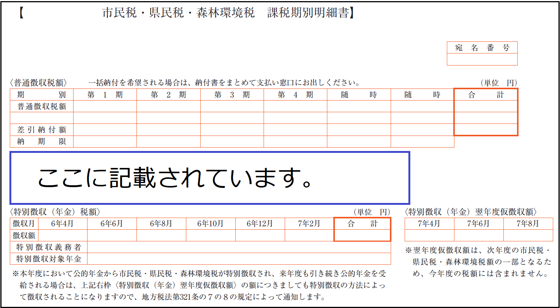Click the 7年2月 column header
The image size is (560, 308).
click(309, 223)
